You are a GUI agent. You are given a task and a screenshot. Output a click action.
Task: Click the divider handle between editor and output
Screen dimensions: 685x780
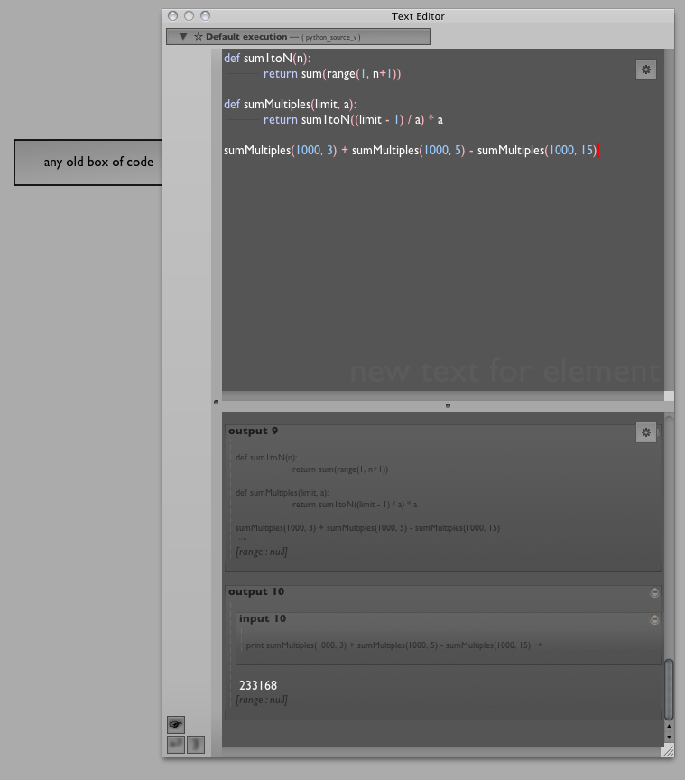click(448, 405)
